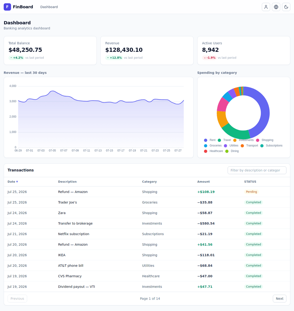Select Dividend payout — VTI row

[x=147, y=287]
